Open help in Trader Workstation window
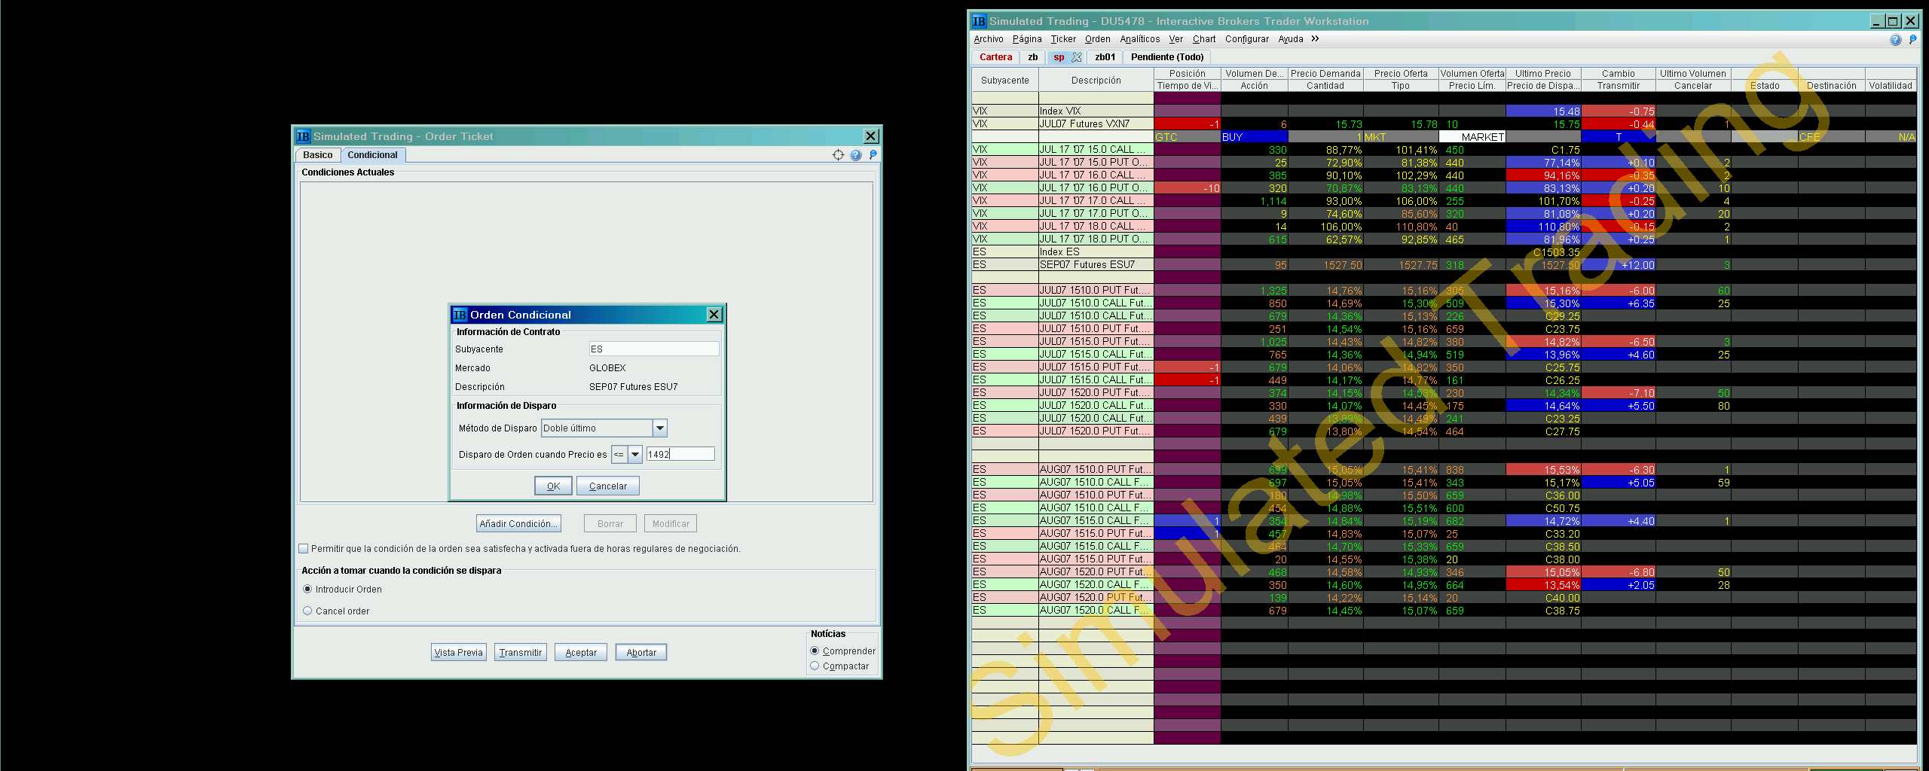Screen dimensions: 1929x771 point(1896,40)
